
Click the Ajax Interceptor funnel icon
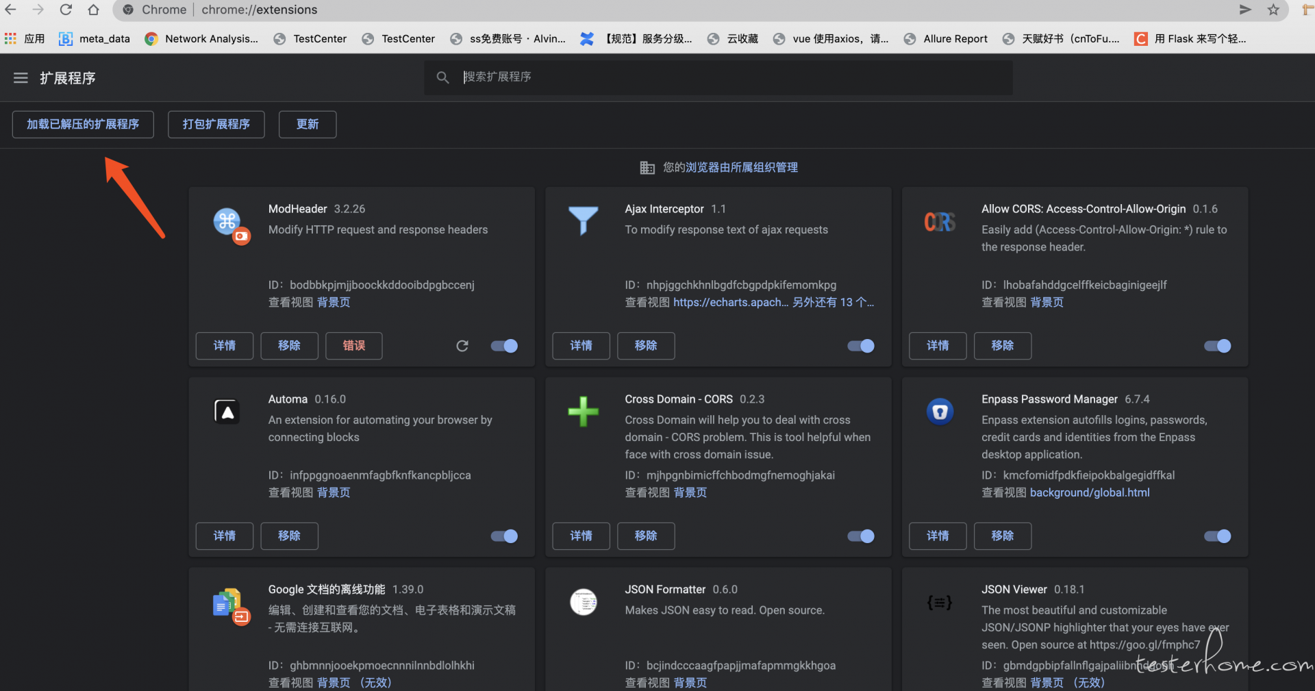click(584, 221)
